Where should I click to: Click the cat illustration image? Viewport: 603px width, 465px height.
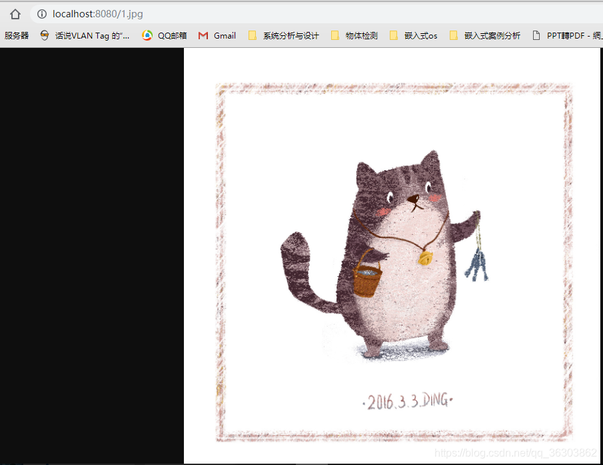click(x=392, y=255)
